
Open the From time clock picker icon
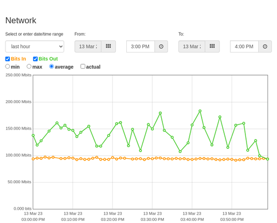tap(161, 46)
